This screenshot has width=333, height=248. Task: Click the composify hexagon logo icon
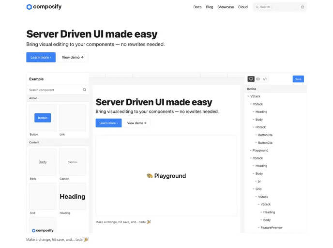click(29, 7)
